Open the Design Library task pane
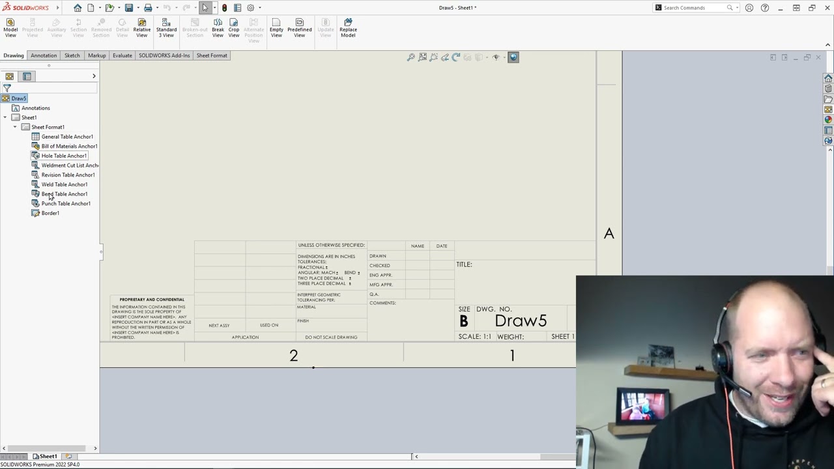The height and width of the screenshot is (469, 834). point(828,89)
